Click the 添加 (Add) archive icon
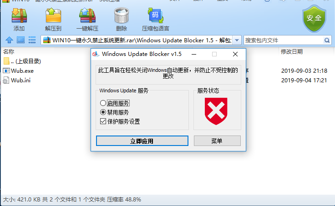The height and width of the screenshot is (206, 335). [19, 15]
